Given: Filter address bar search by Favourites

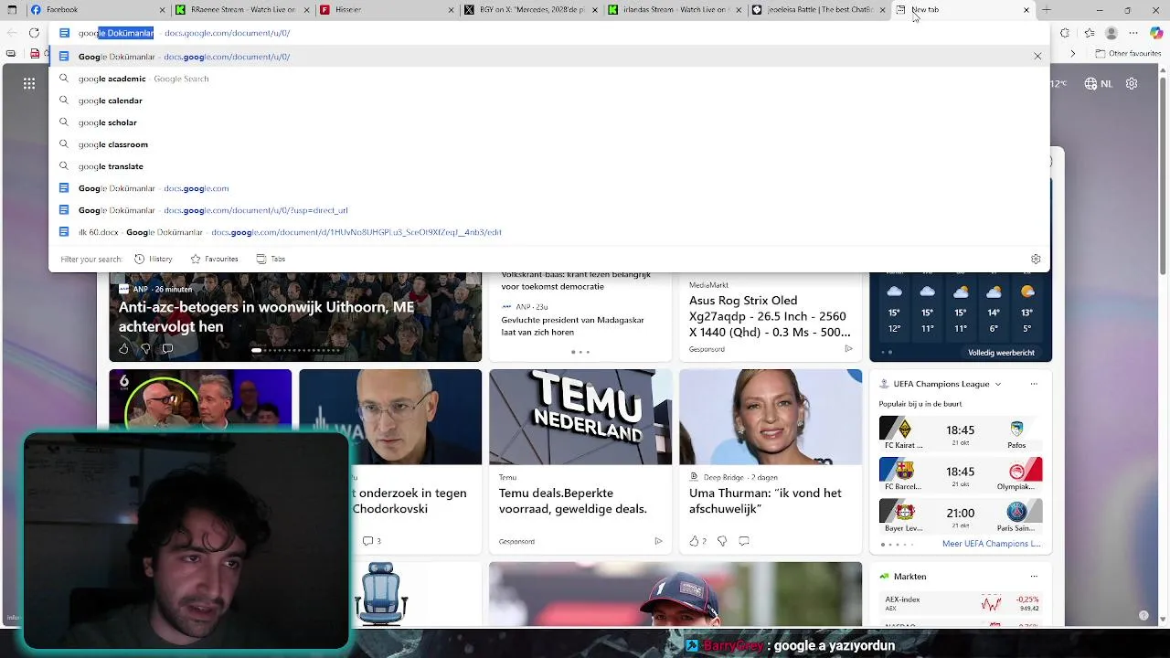Looking at the screenshot, I should 214,259.
